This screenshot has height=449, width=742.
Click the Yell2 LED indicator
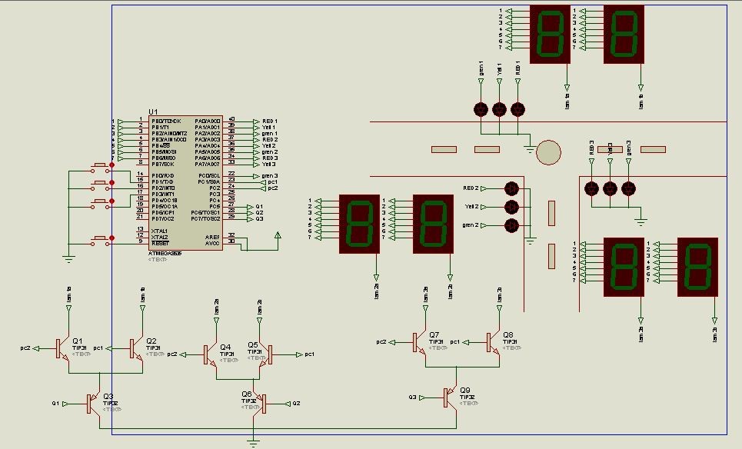pyautogui.click(x=511, y=207)
